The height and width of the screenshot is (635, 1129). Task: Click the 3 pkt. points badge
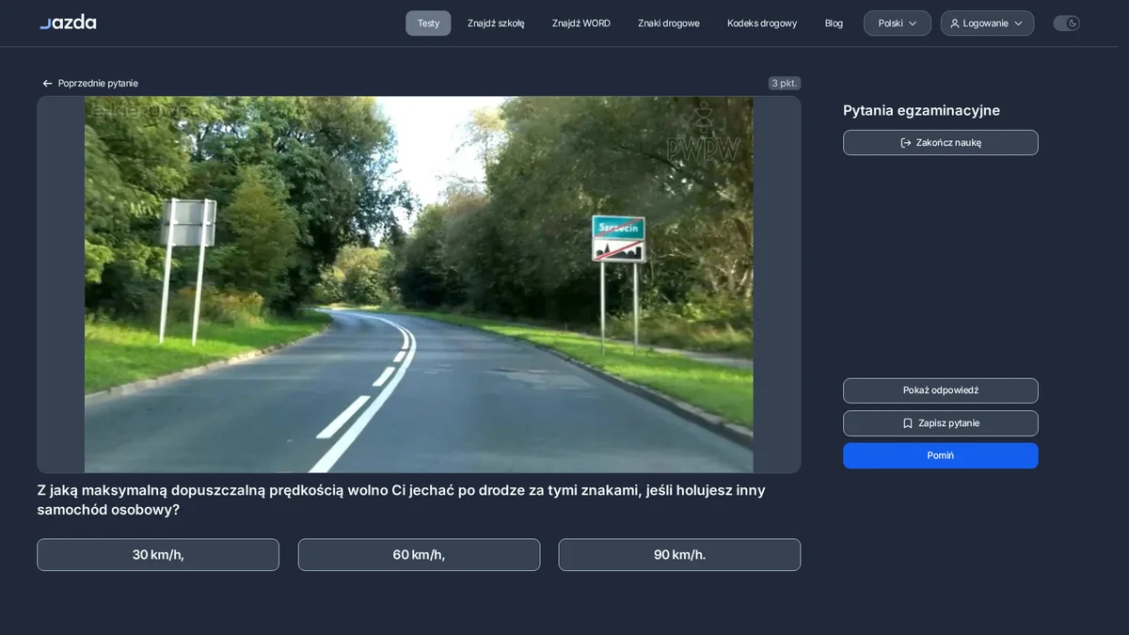click(x=785, y=83)
